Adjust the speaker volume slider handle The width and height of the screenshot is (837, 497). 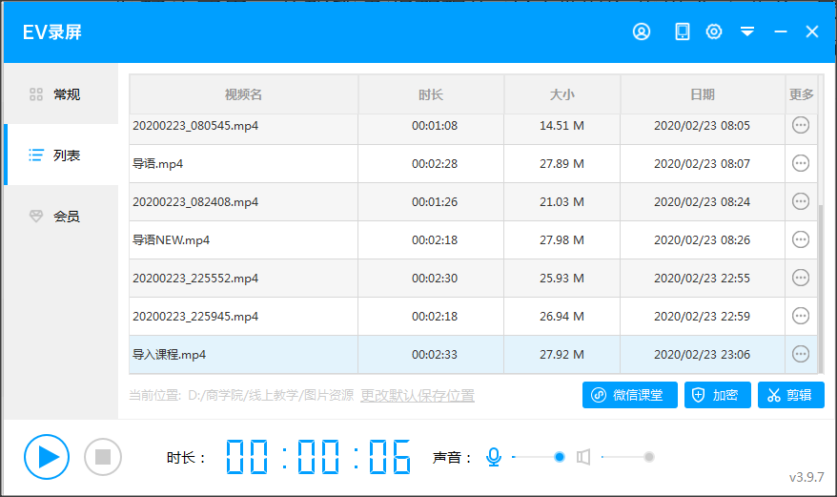coord(649,457)
